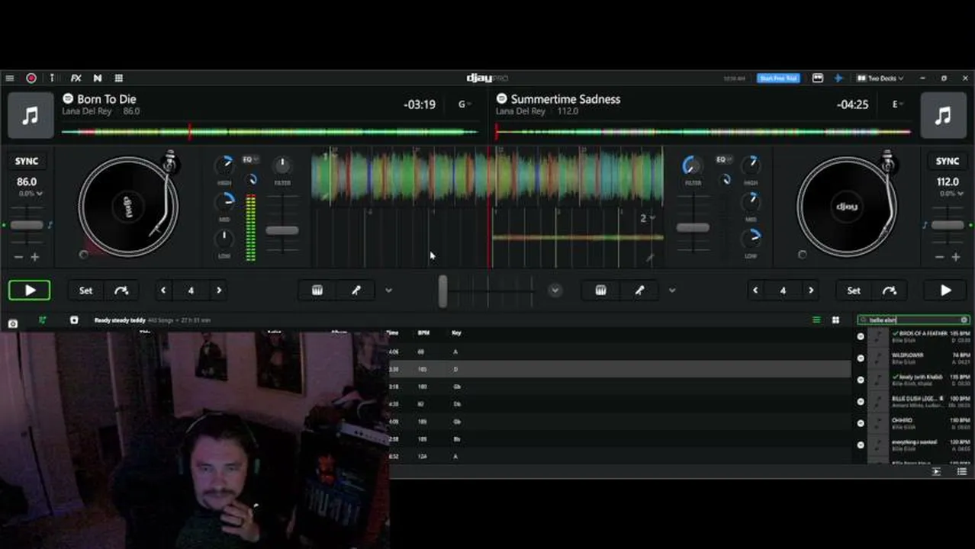Click the left deck volume fader handle
The width and height of the screenshot is (975, 549).
click(282, 230)
